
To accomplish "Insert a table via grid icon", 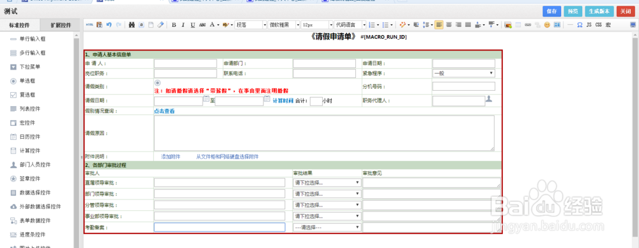I will pos(518,25).
